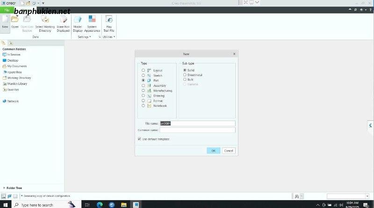Open the green File menu
Image resolution: width=374 pixels, height=208 pixels.
pyautogui.click(x=7, y=10)
